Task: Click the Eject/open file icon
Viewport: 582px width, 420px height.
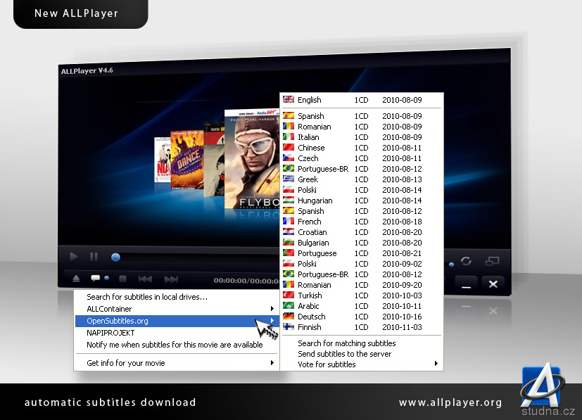Action: click(x=76, y=279)
